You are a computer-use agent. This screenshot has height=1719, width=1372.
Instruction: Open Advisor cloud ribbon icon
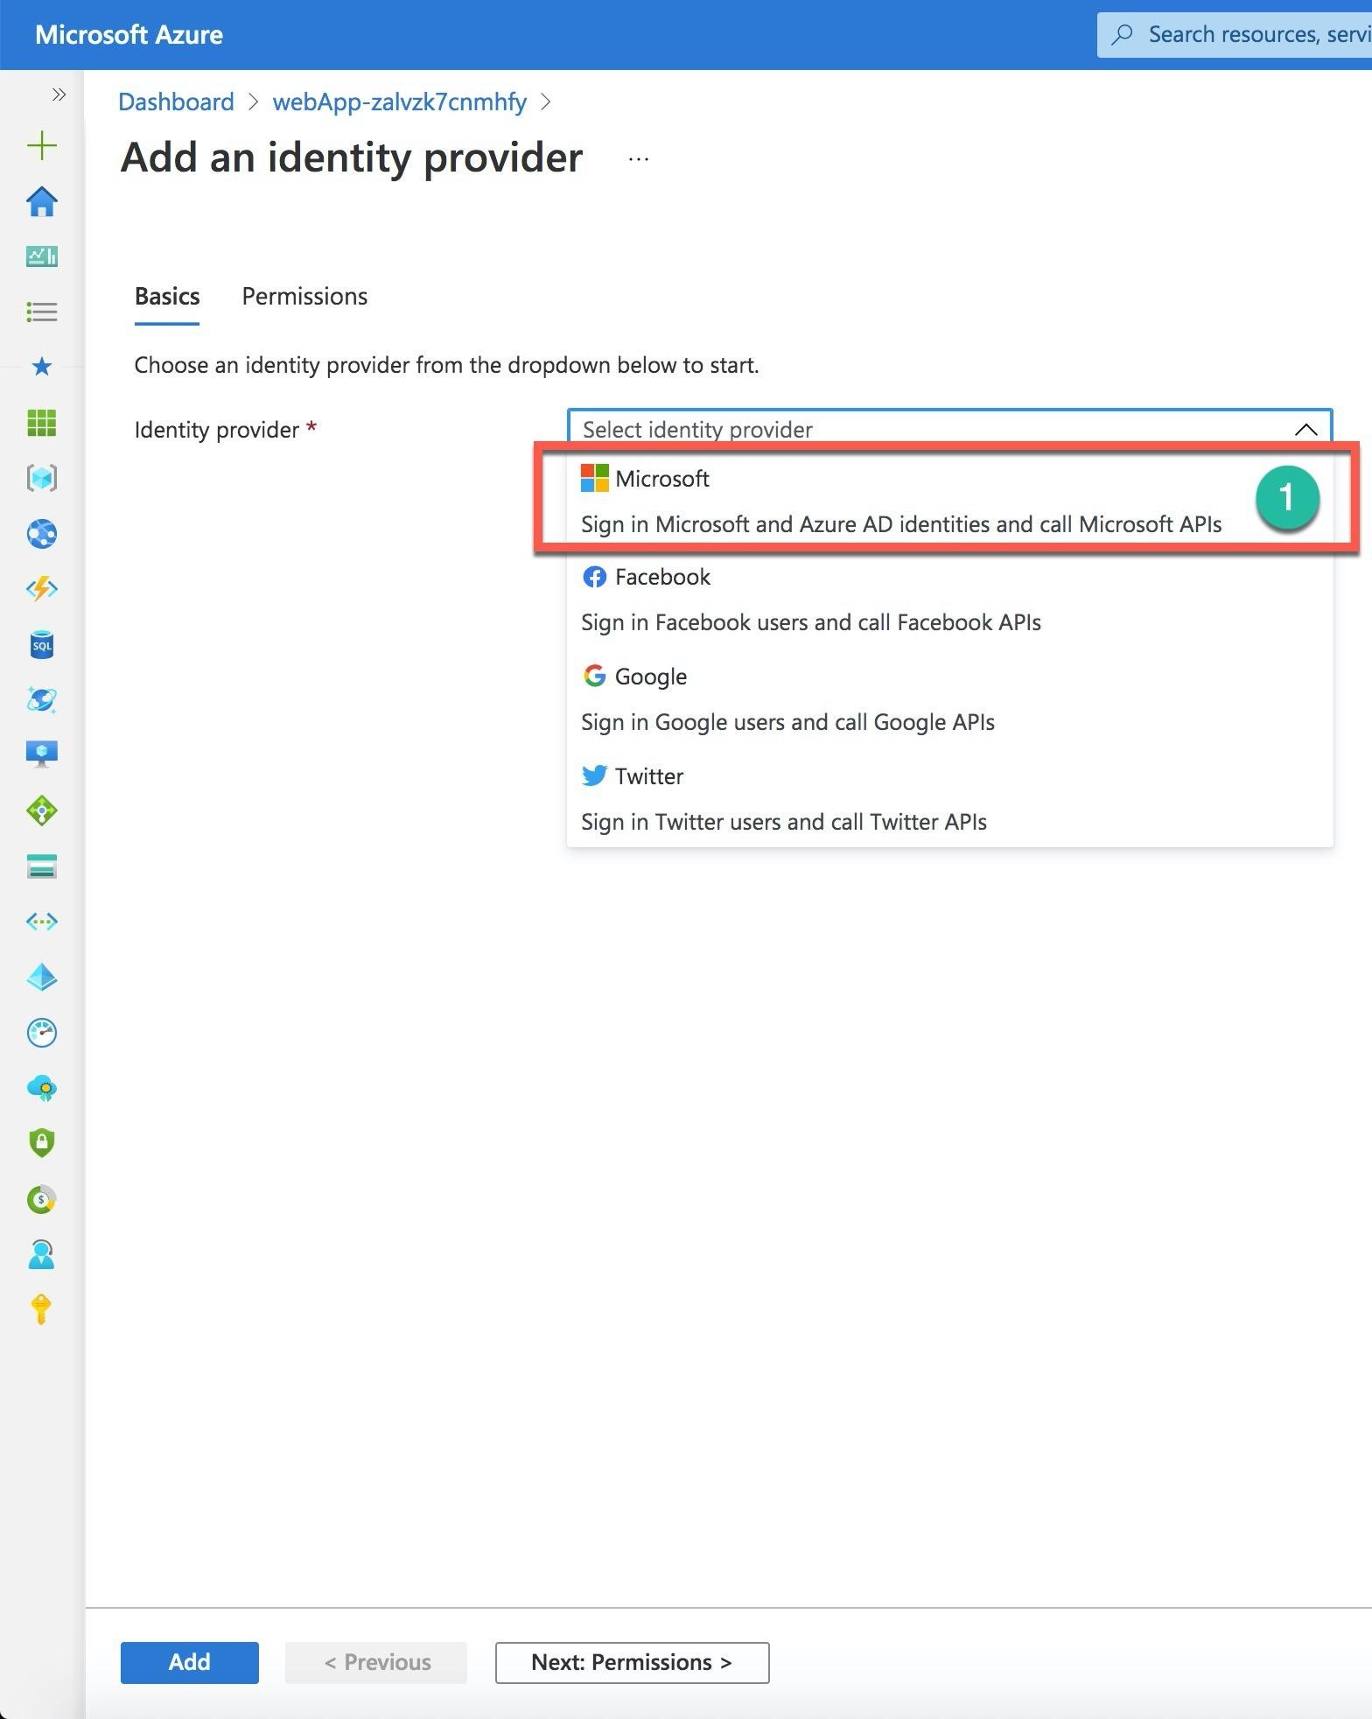(x=42, y=1089)
